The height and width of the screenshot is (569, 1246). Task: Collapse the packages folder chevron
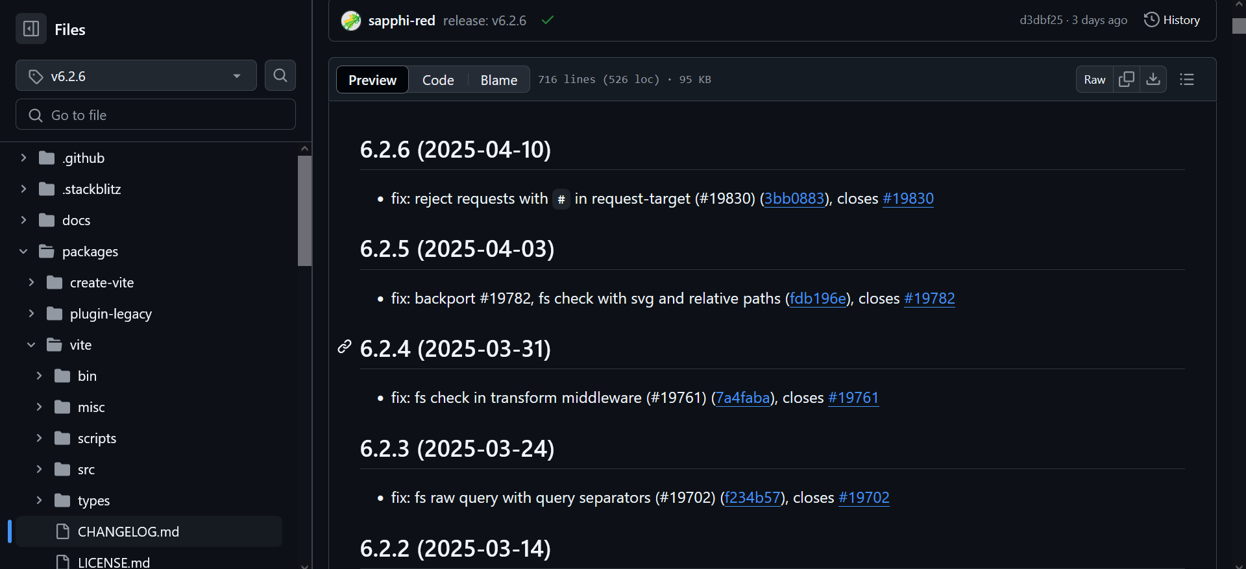coord(23,251)
